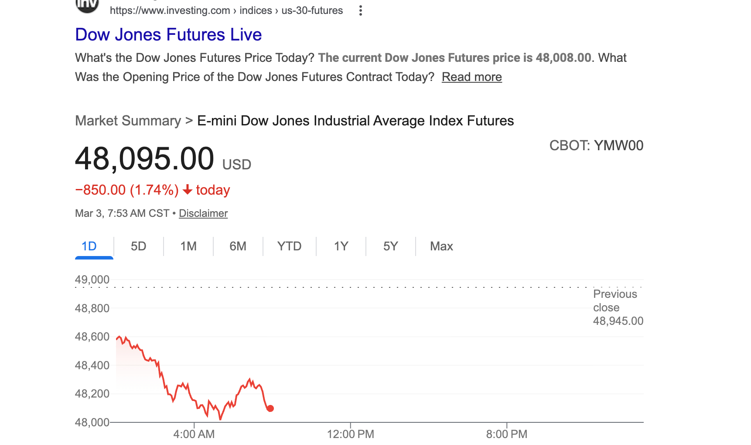
Task: Click the Market Summary breadcrumb
Action: click(128, 121)
